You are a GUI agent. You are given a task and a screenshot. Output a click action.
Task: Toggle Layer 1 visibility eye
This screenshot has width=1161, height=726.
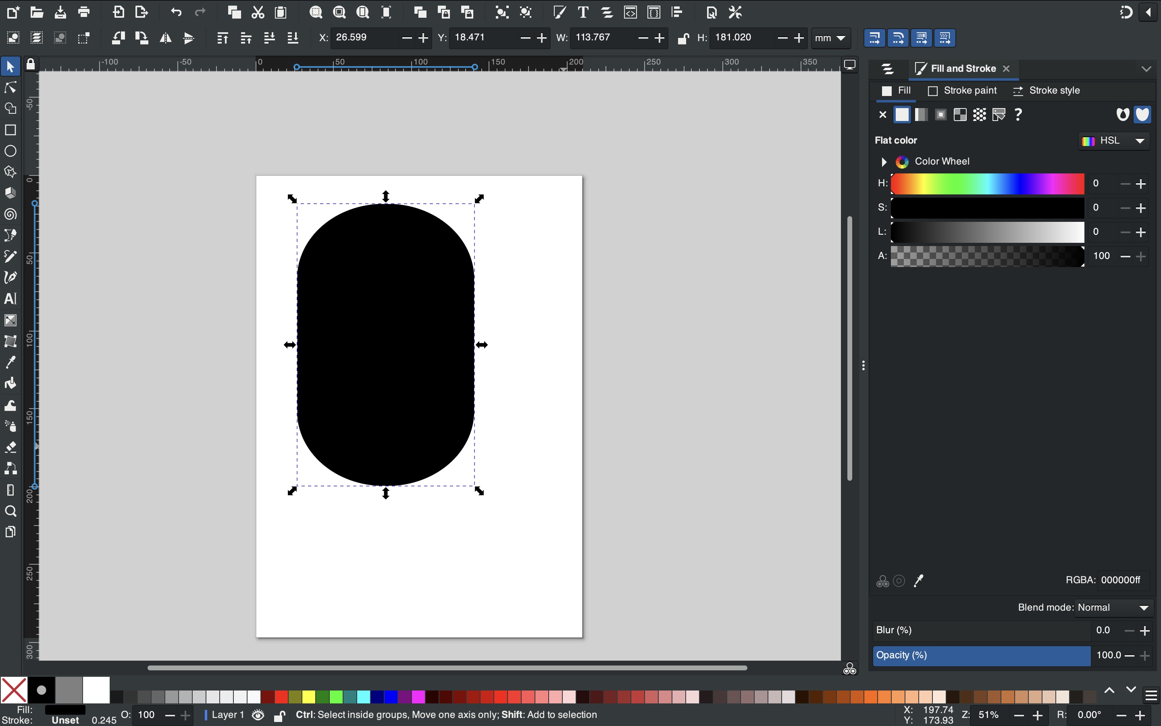(258, 715)
